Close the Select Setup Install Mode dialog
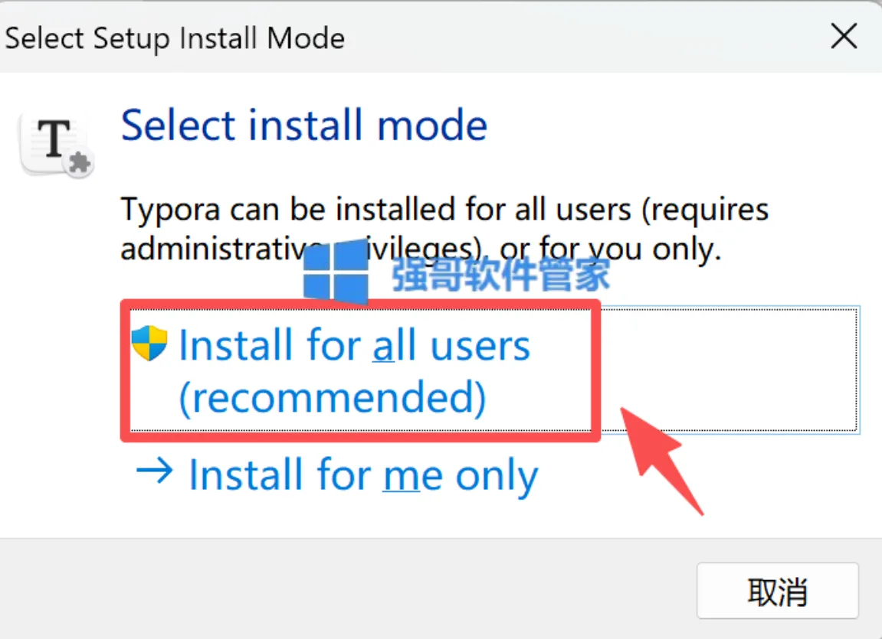 click(844, 37)
